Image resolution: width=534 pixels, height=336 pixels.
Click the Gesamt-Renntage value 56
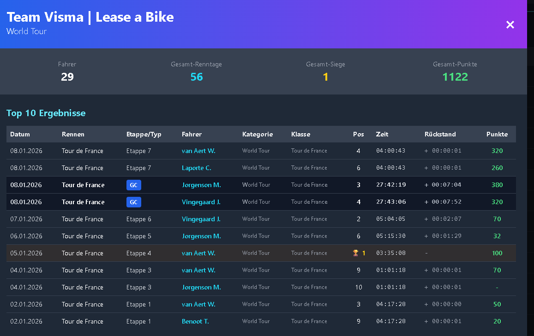tap(196, 77)
